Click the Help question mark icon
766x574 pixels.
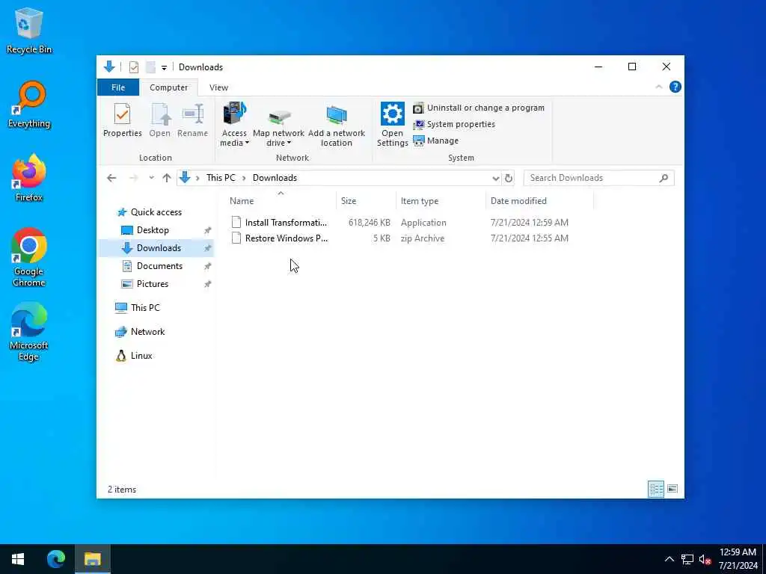coord(675,87)
